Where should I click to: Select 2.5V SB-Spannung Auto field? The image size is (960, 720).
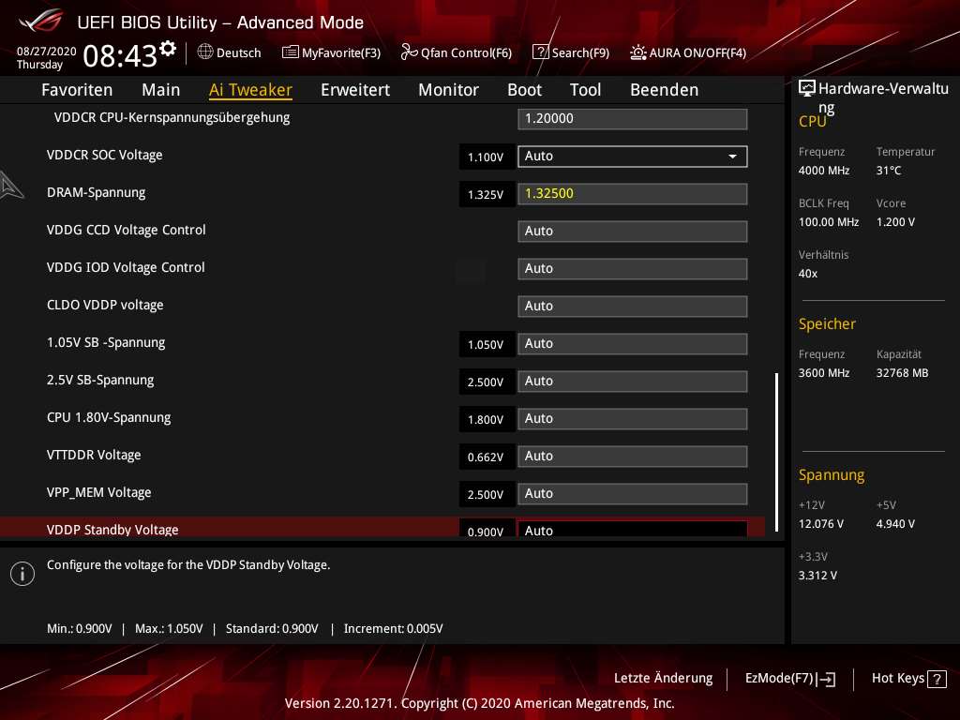click(x=633, y=382)
